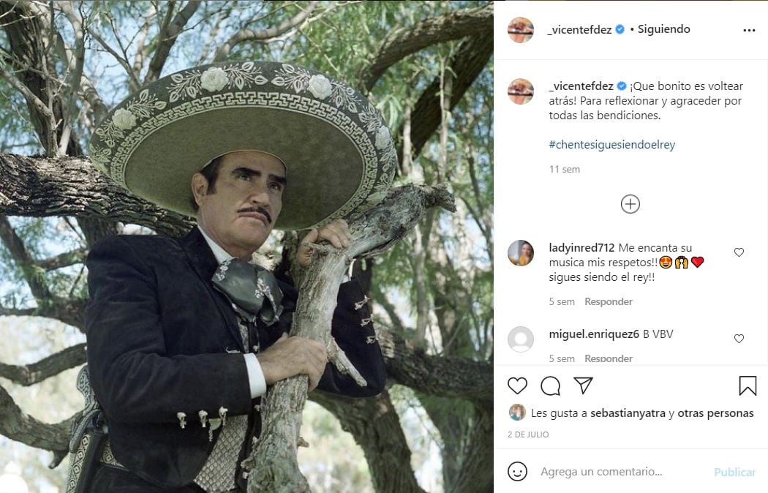Screen dimensions: 768x493
Task: Click the 11 sem caption timestamp
Action: pyautogui.click(x=564, y=168)
